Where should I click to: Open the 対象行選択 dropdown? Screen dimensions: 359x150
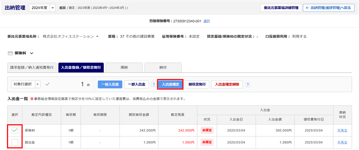[x=38, y=84]
